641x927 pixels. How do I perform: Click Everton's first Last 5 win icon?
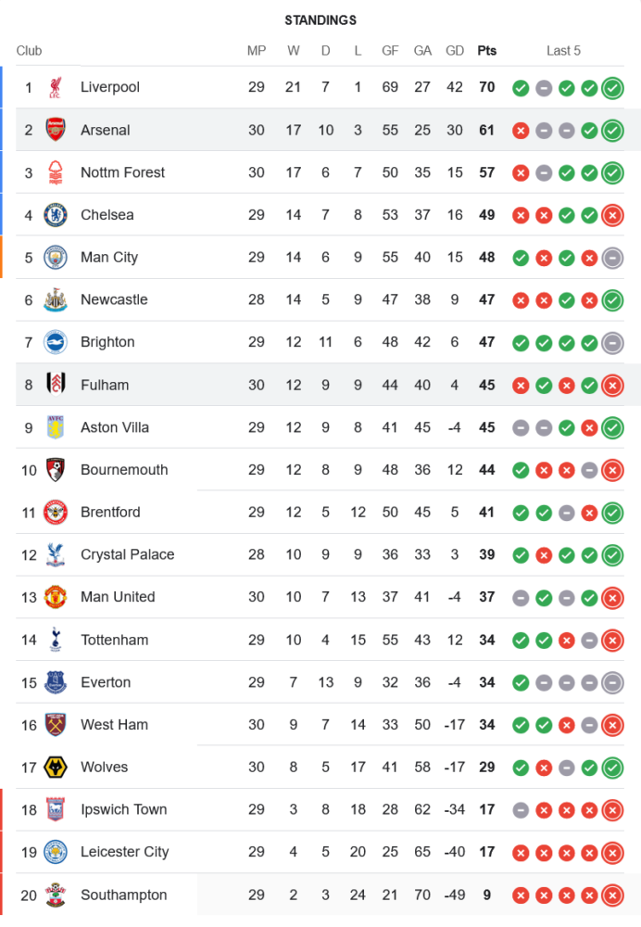pyautogui.click(x=521, y=682)
